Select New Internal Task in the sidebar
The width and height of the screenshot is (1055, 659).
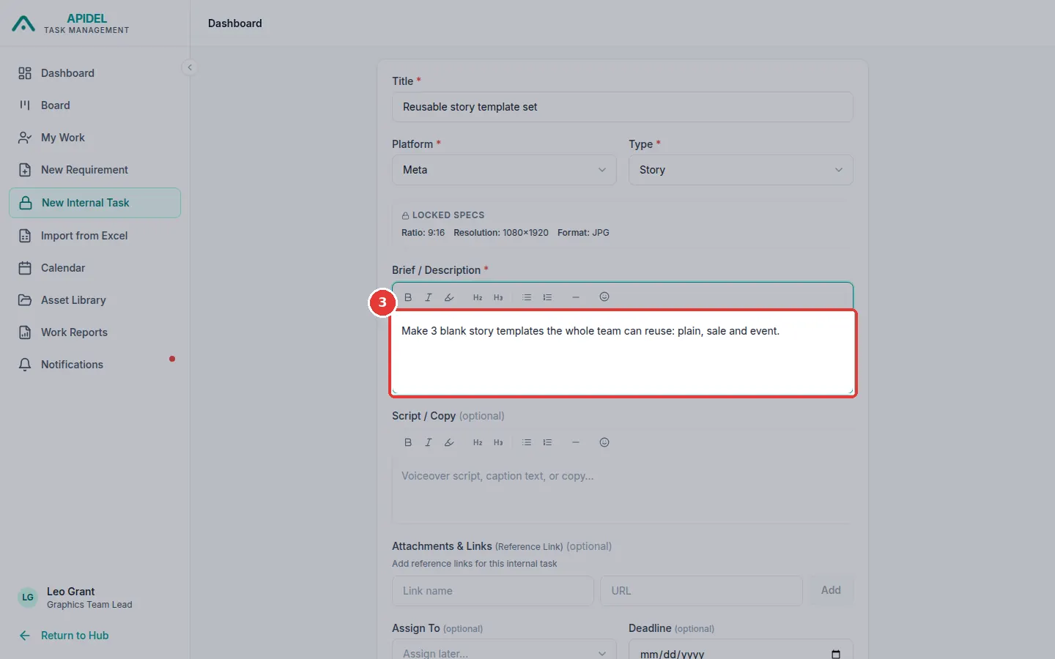[x=95, y=203]
